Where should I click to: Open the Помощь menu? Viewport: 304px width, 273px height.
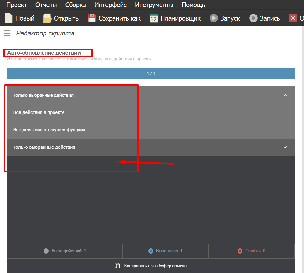(x=193, y=5)
